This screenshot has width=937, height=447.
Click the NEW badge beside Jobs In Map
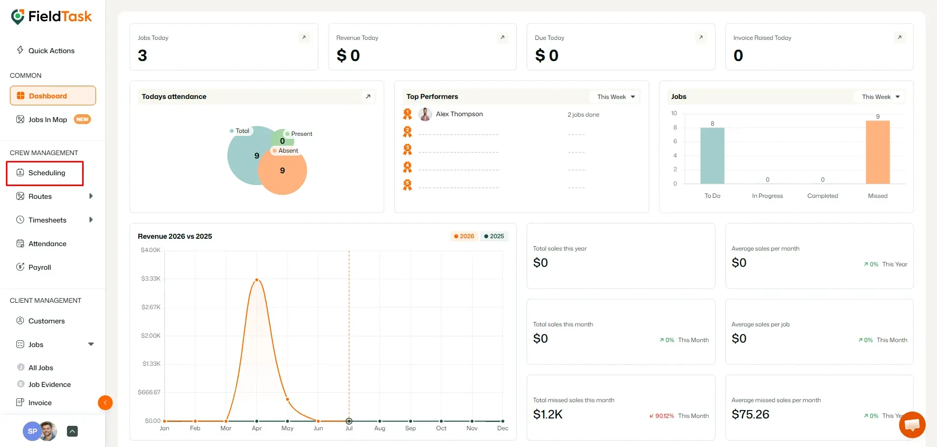point(82,119)
